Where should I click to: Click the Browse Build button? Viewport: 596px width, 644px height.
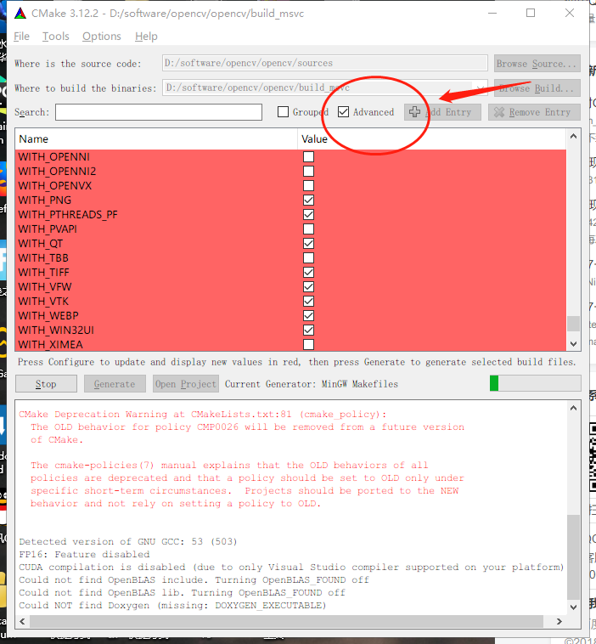[x=537, y=88]
